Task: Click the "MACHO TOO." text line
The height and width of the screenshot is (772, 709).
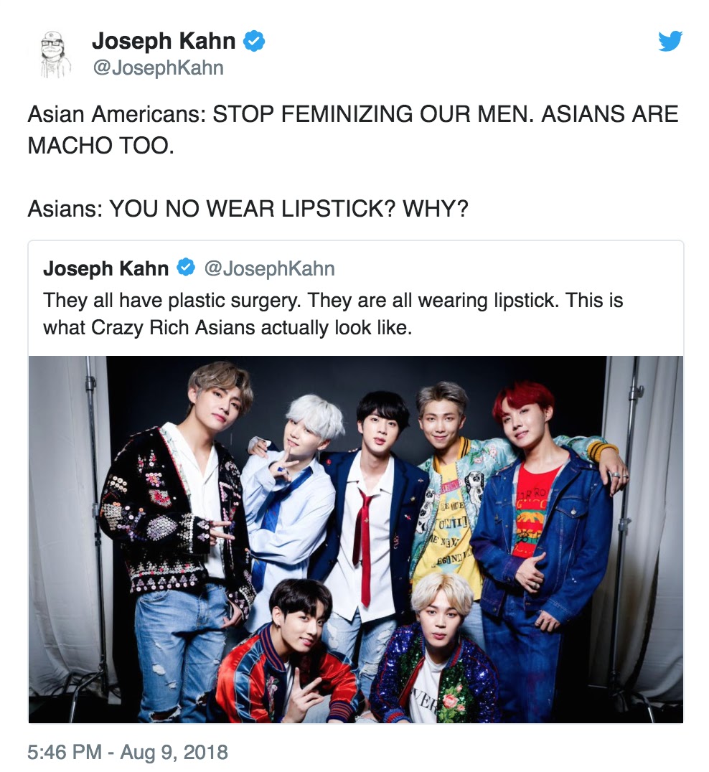Action: (101, 145)
